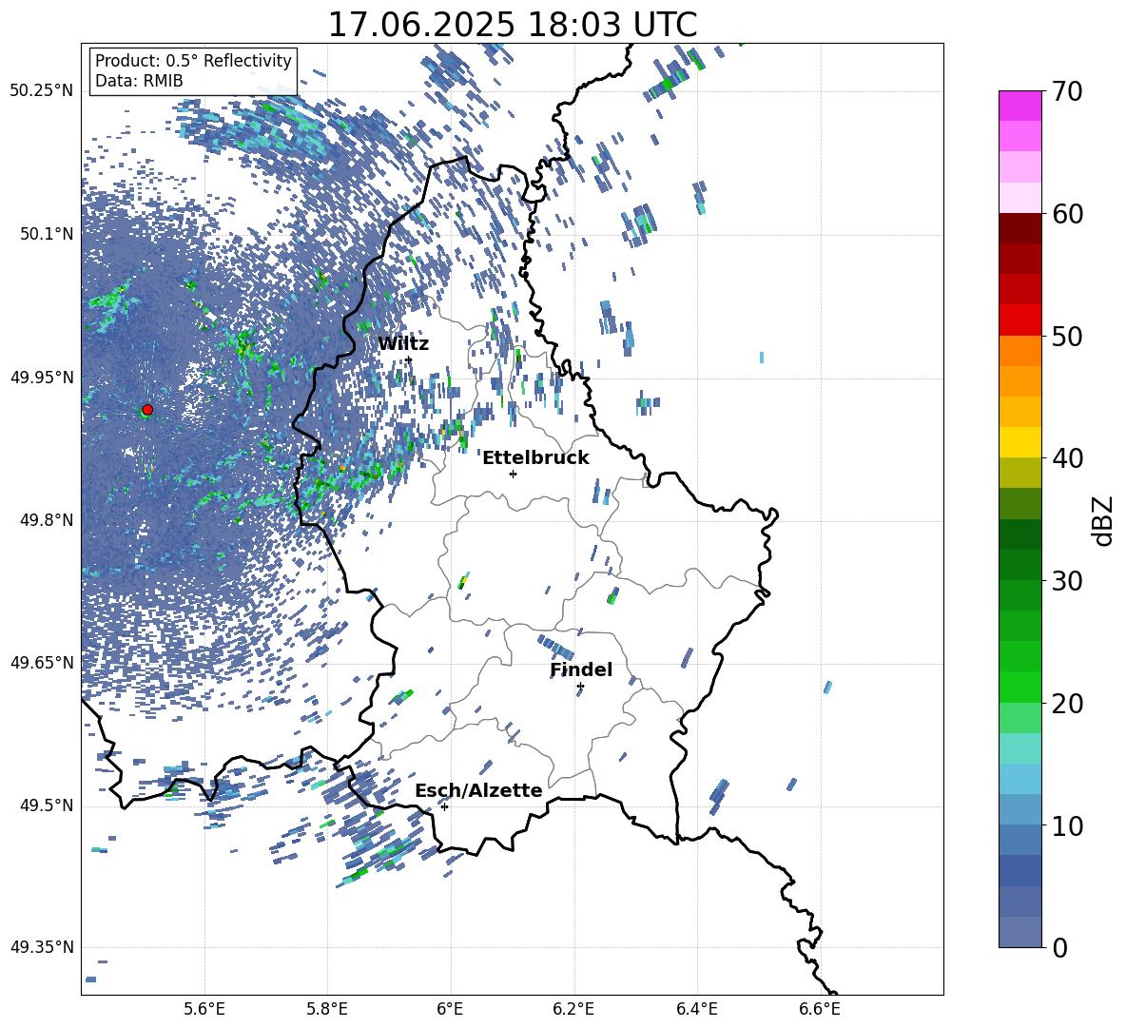Click the "dBZ" colorbar label
Image resolution: width=1126 pixels, height=1028 pixels.
point(1101,521)
